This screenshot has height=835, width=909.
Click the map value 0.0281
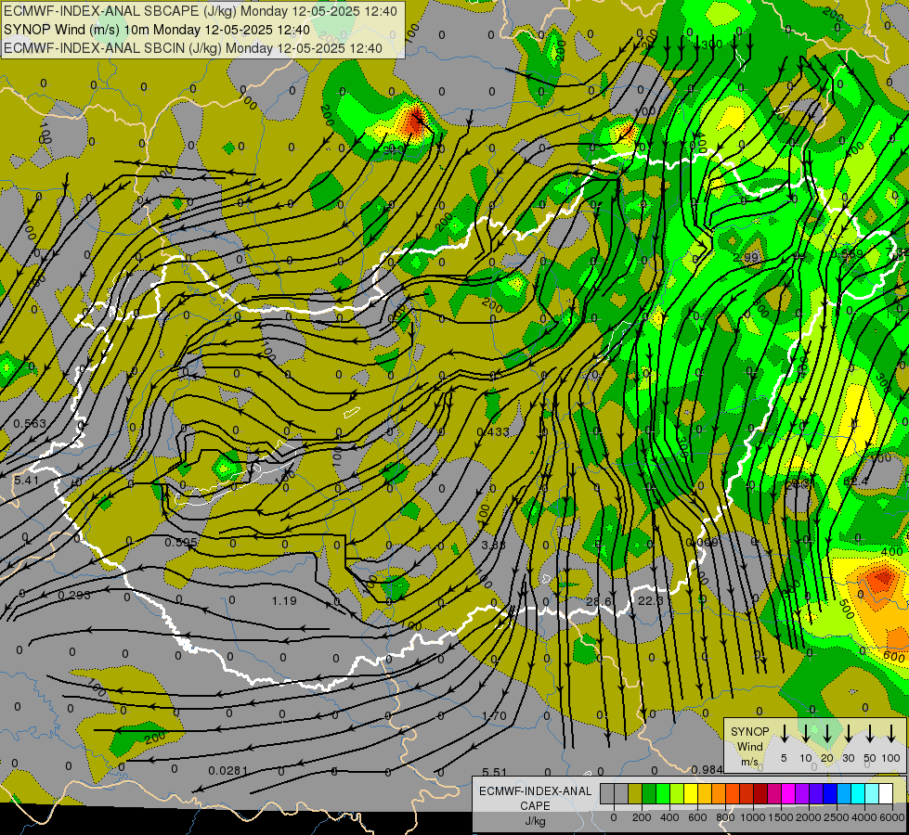coord(228,771)
